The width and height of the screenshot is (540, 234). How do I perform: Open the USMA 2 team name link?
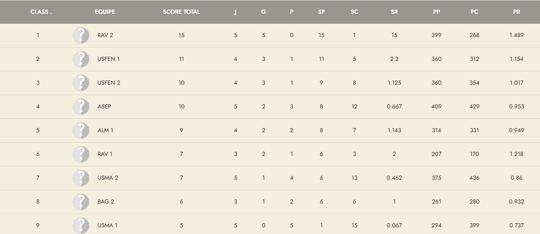point(108,178)
